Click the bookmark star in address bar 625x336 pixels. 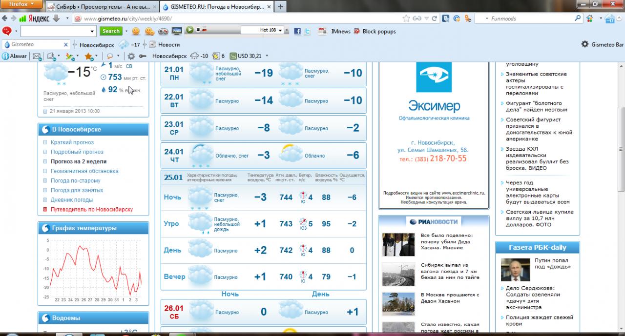(406, 19)
